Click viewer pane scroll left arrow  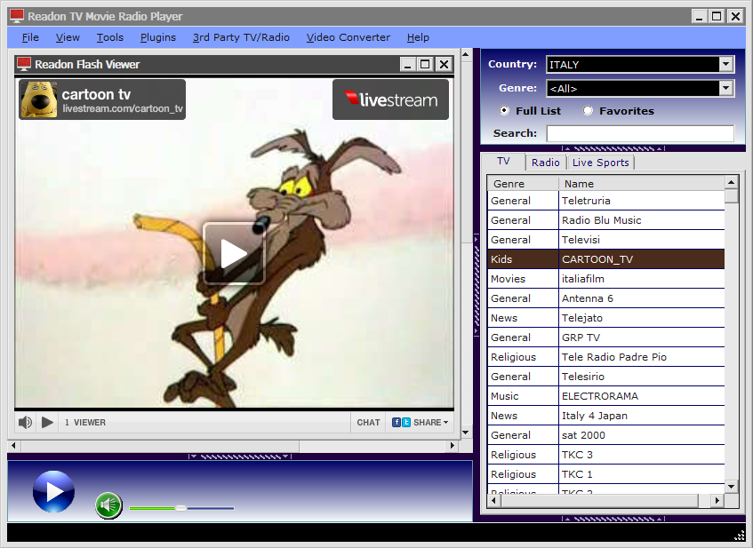tap(13, 446)
